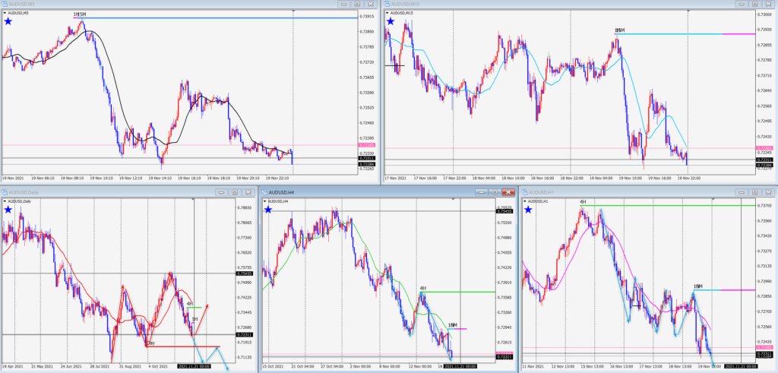The image size is (778, 373).
Task: Open the dropdown triangle beside AUDUSD,H4 label
Action: [264, 201]
